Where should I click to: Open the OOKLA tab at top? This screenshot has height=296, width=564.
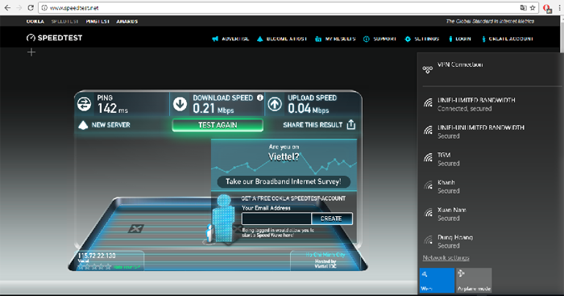click(35, 22)
